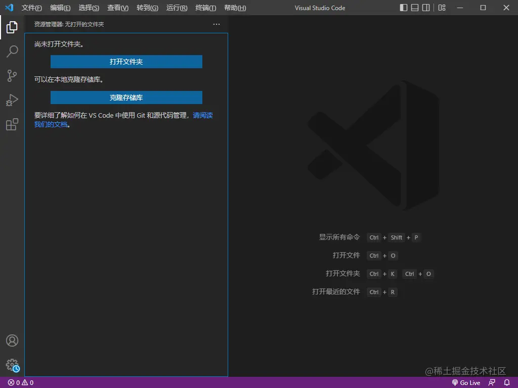Click the feedback icon in status bar
The image size is (518, 388).
click(x=492, y=383)
